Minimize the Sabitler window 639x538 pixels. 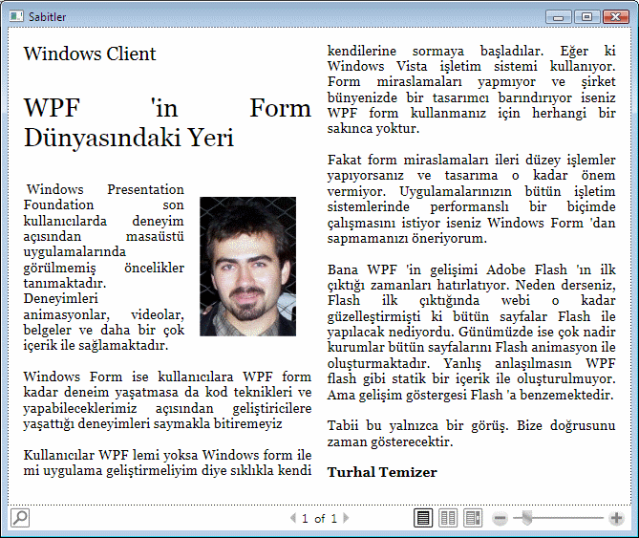(559, 16)
